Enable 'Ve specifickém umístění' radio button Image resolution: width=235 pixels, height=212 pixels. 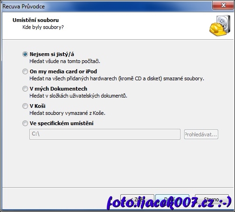tap(25, 123)
